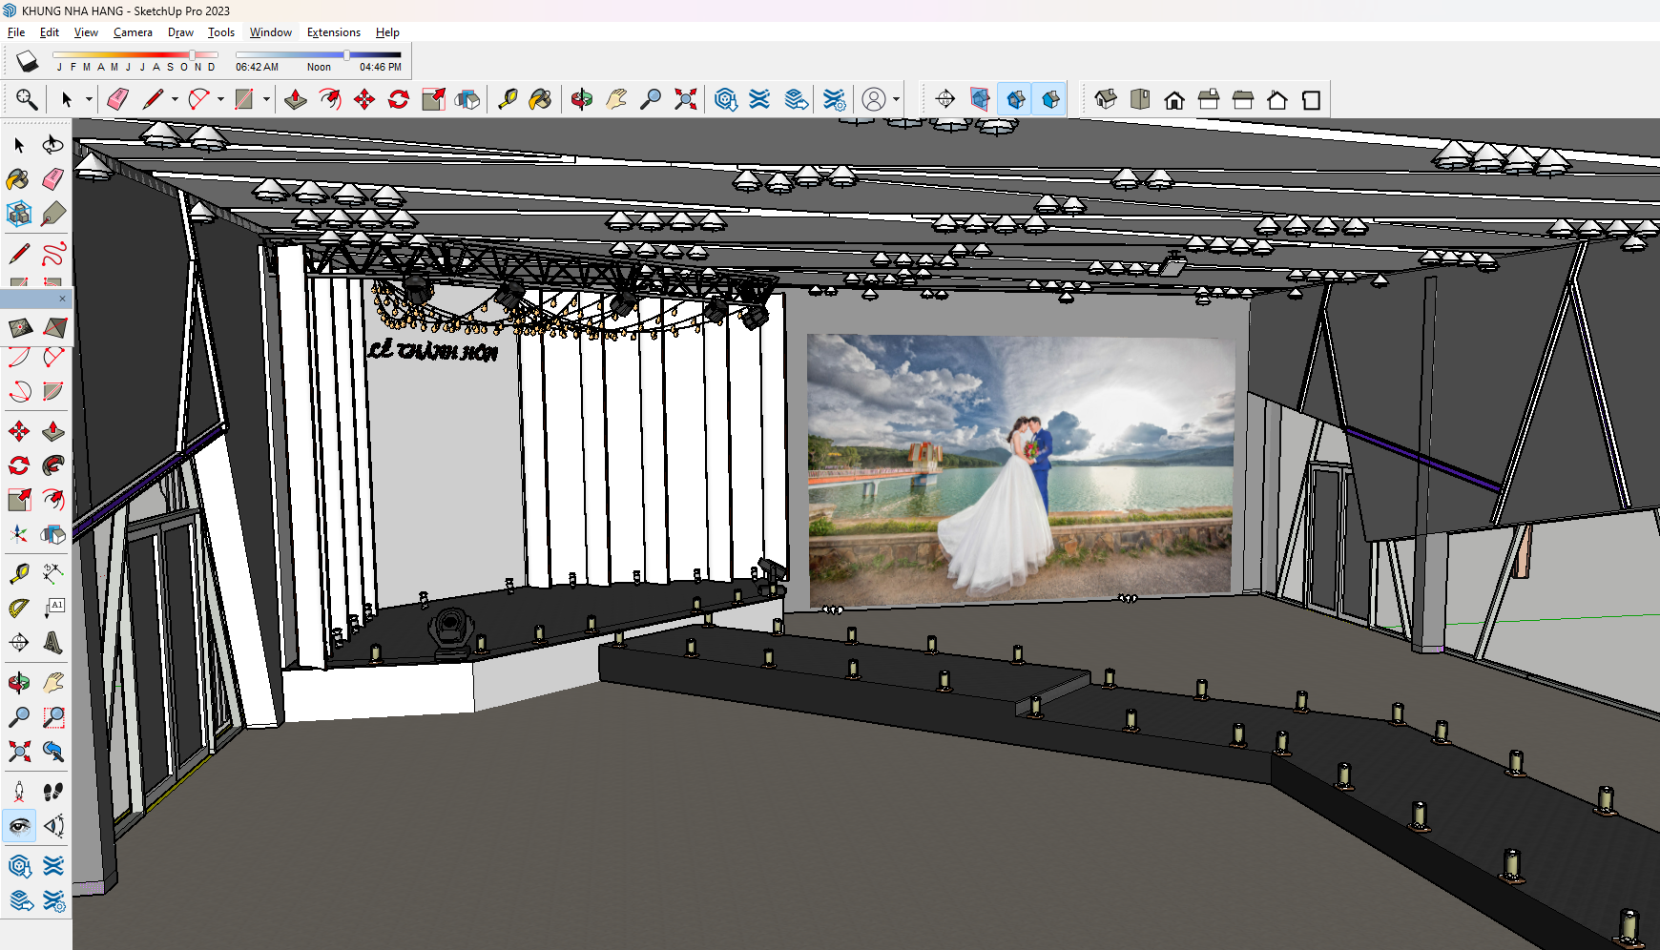The height and width of the screenshot is (950, 1660).
Task: Click the Search SketchUp magnifier icon
Action: (27, 99)
